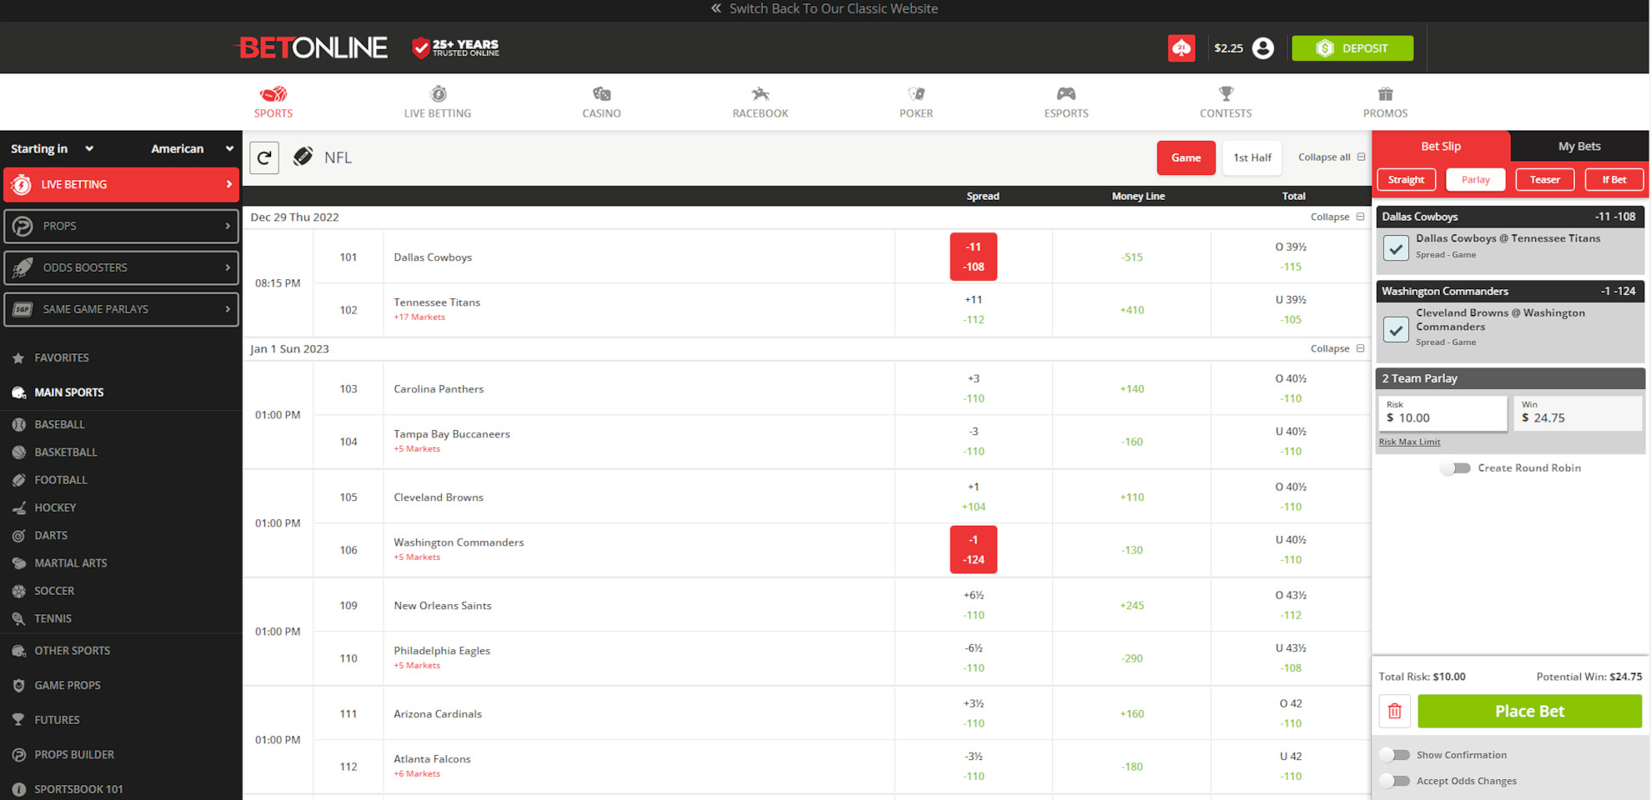Screen dimensions: 1651x800
Task: Collapse all NFL game sections
Action: (1332, 157)
